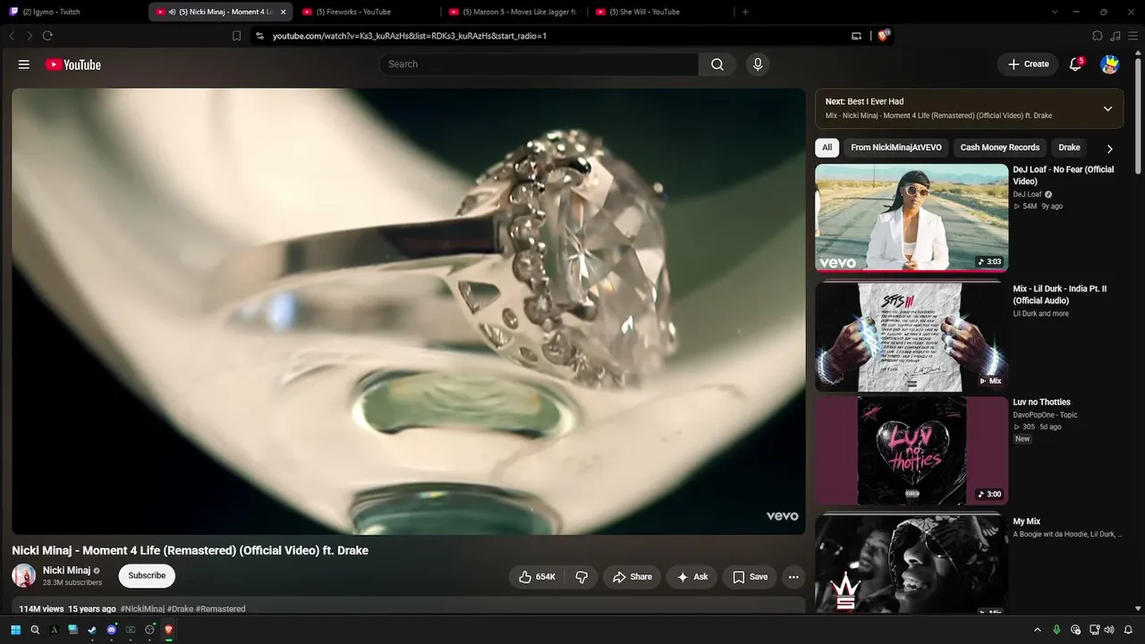Open the Brave main menu
This screenshot has width=1145, height=644.
point(1132,36)
